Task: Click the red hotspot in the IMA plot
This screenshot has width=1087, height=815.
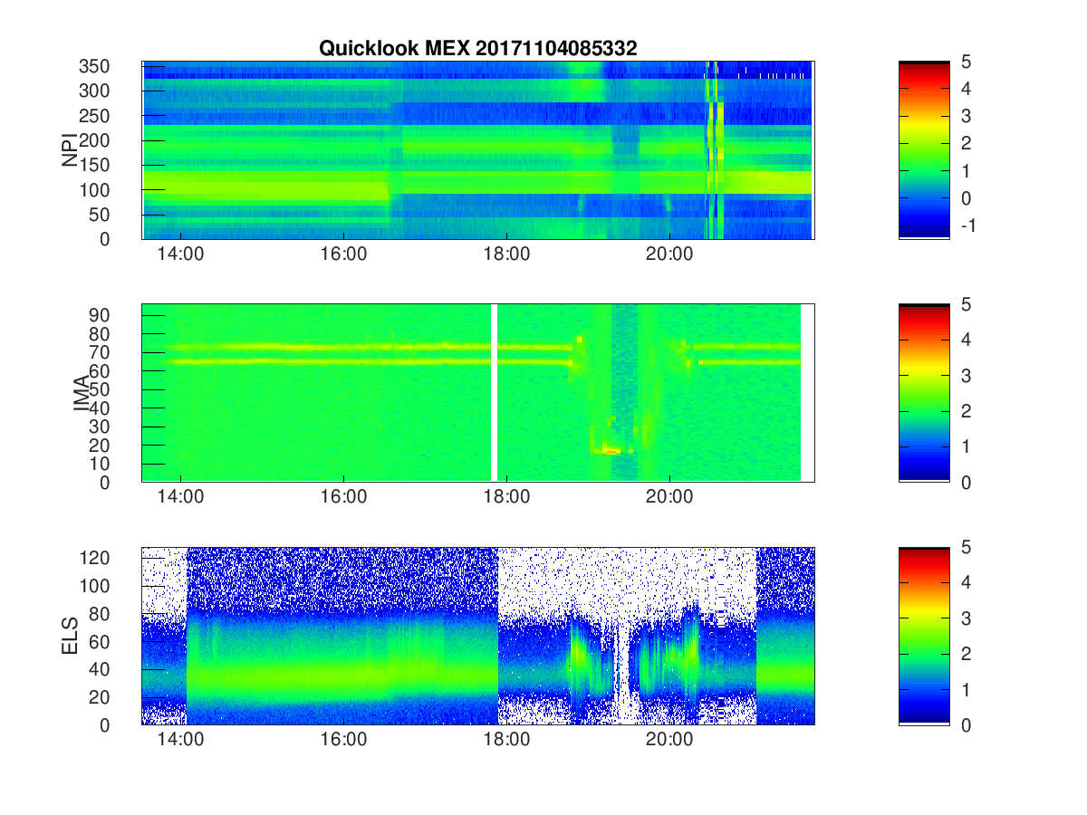Action: tap(611, 450)
